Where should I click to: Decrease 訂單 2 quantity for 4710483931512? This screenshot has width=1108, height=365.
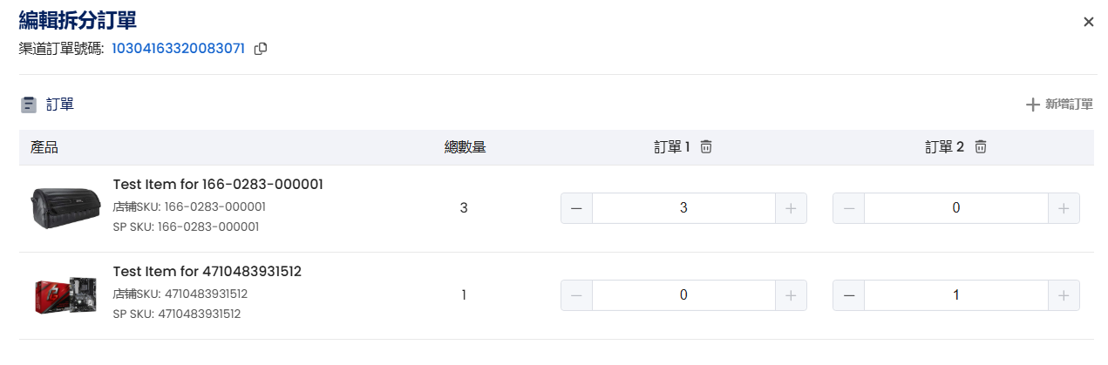pyautogui.click(x=849, y=295)
